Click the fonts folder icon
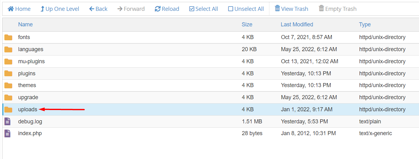The width and height of the screenshot is (419, 159). [8, 38]
